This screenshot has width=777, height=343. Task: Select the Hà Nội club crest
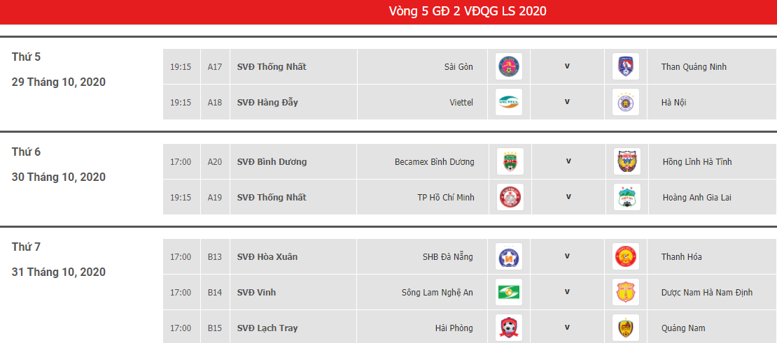626,102
